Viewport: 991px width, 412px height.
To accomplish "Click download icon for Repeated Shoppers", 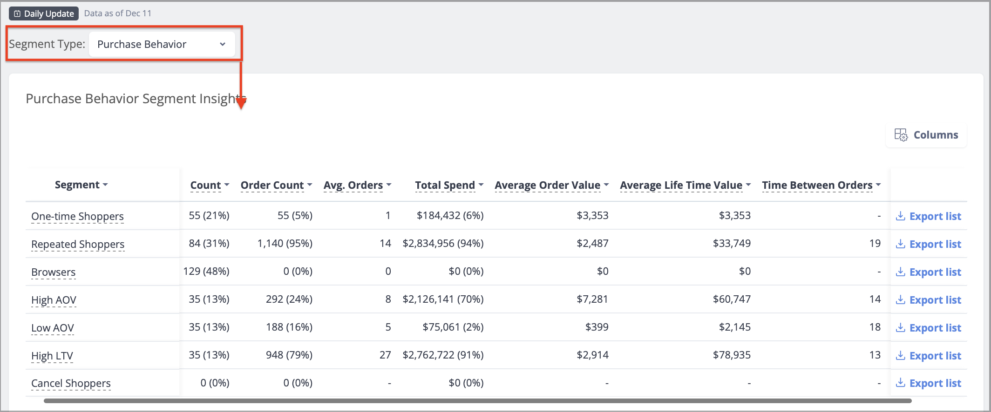I will click(901, 244).
